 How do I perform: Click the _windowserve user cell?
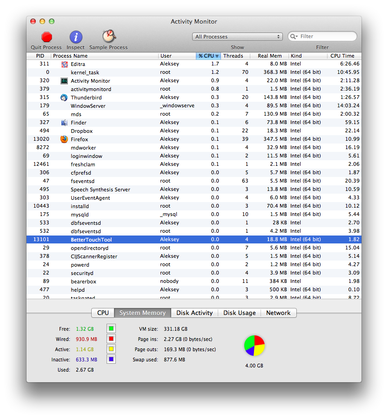click(177, 105)
